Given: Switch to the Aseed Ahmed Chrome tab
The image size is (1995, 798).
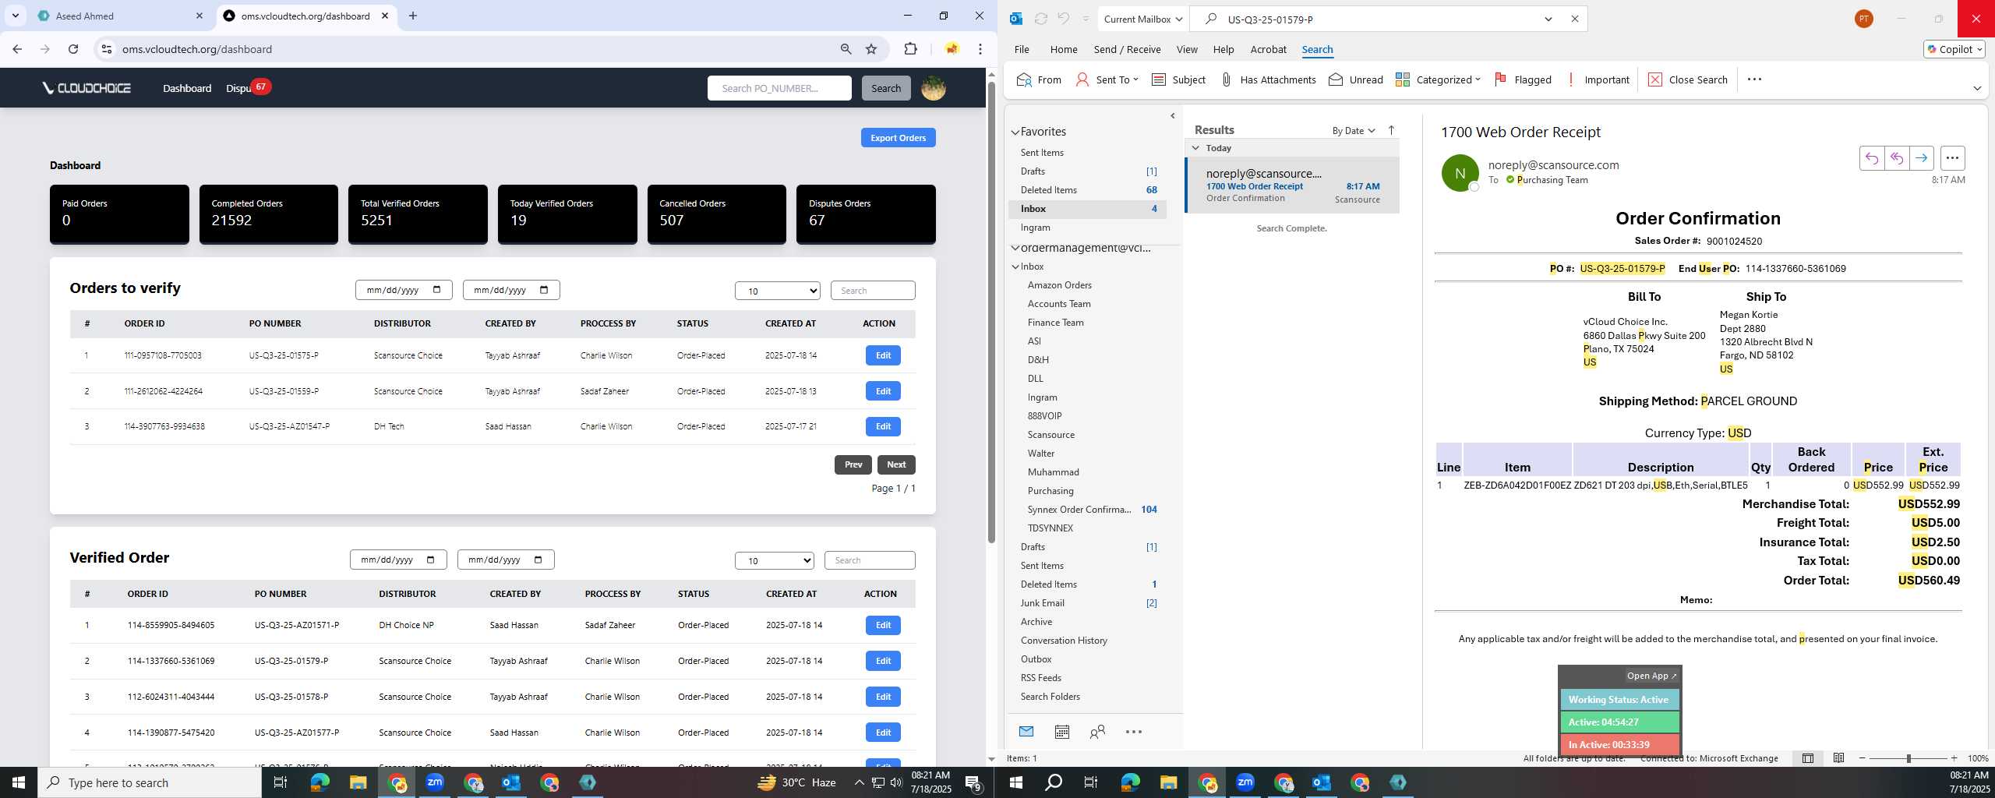Looking at the screenshot, I should point(120,16).
